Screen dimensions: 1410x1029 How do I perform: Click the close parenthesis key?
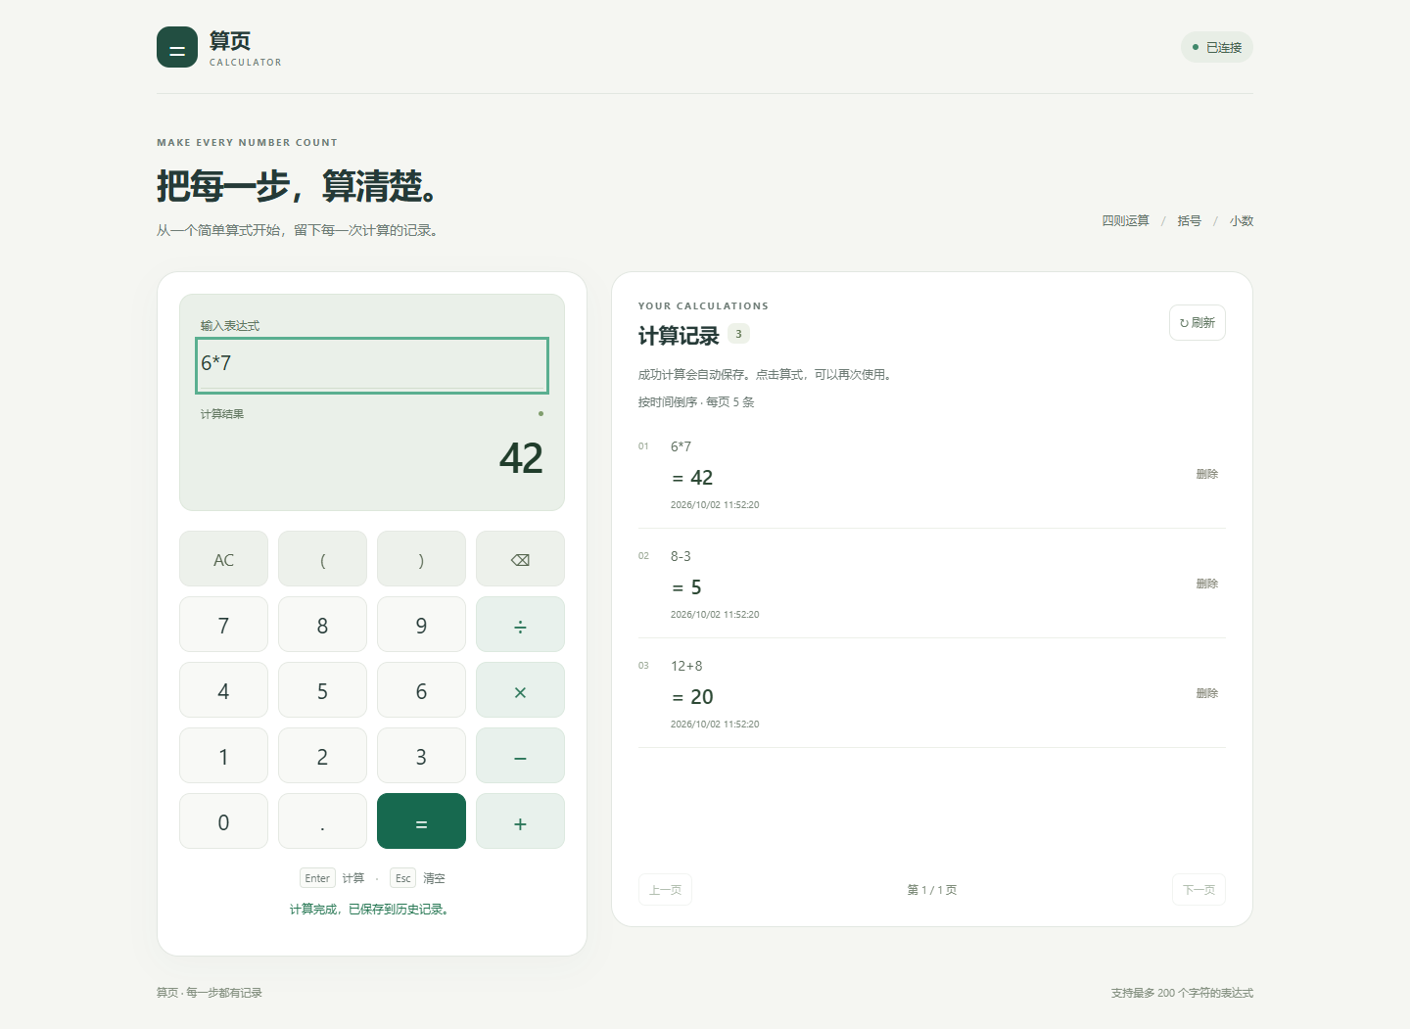point(421,559)
